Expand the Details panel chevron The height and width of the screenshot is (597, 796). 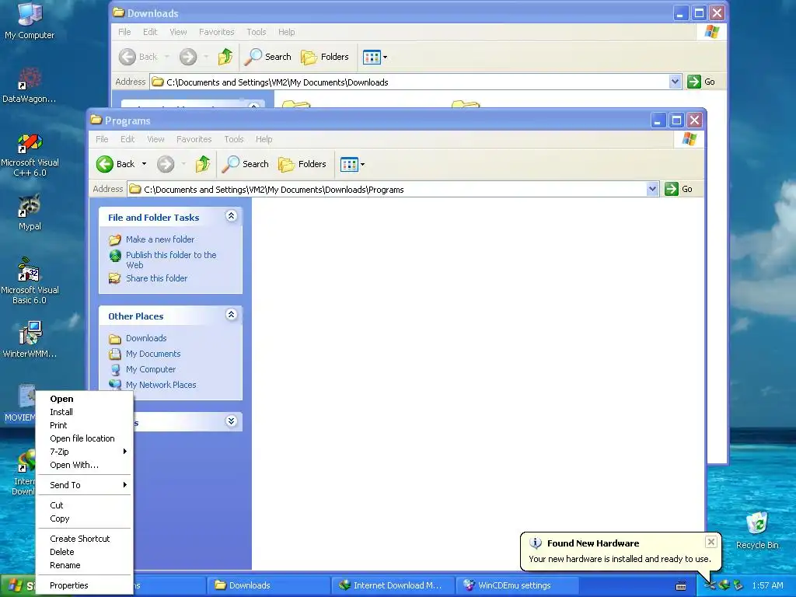pos(231,421)
